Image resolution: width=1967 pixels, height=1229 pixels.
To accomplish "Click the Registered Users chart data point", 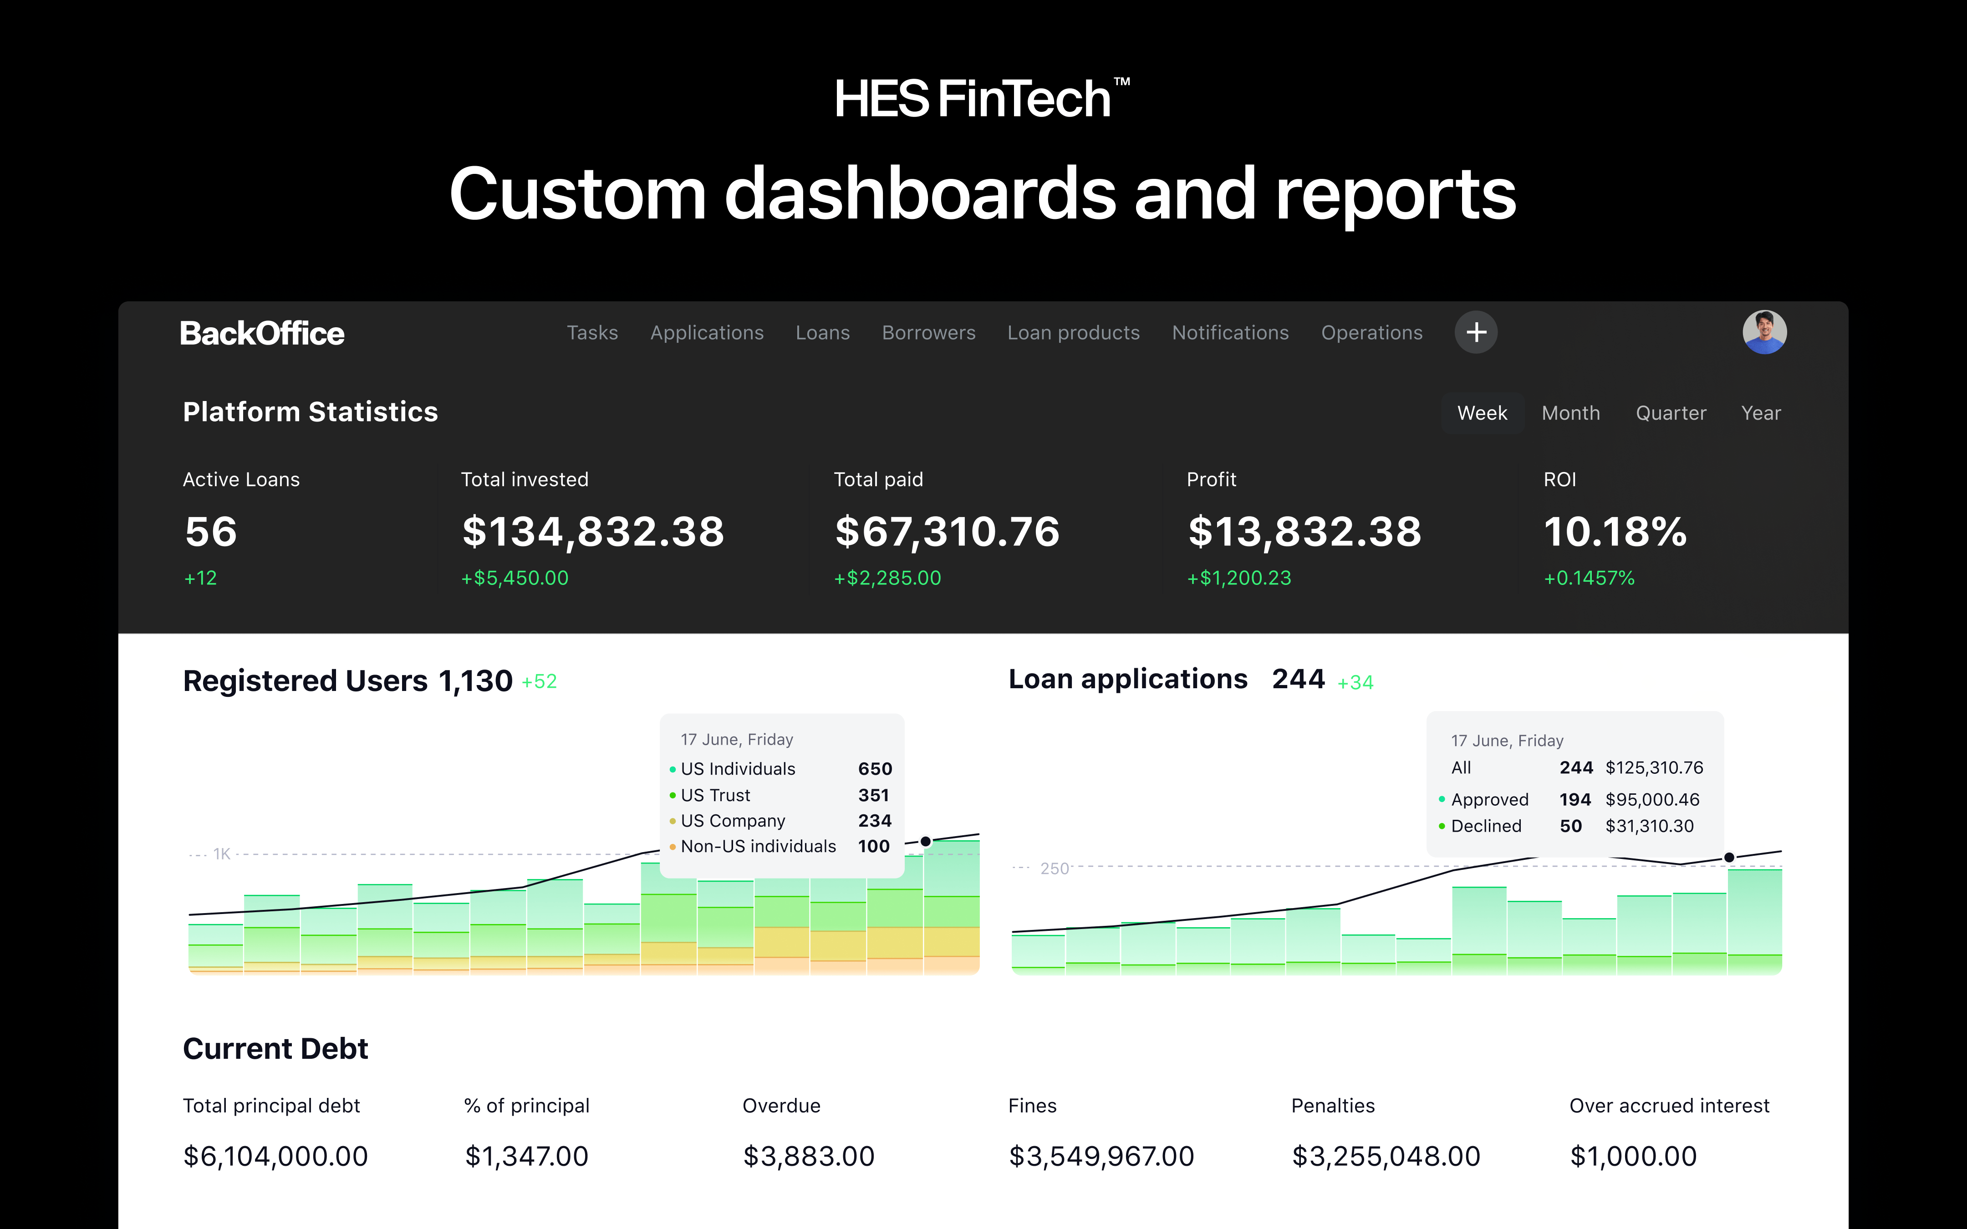I will coord(925,841).
